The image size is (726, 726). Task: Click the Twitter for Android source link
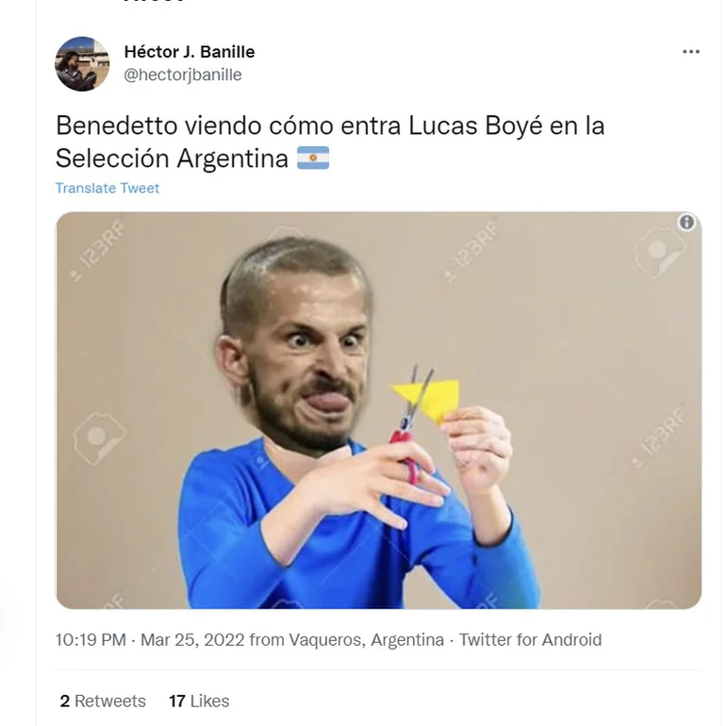click(x=530, y=640)
